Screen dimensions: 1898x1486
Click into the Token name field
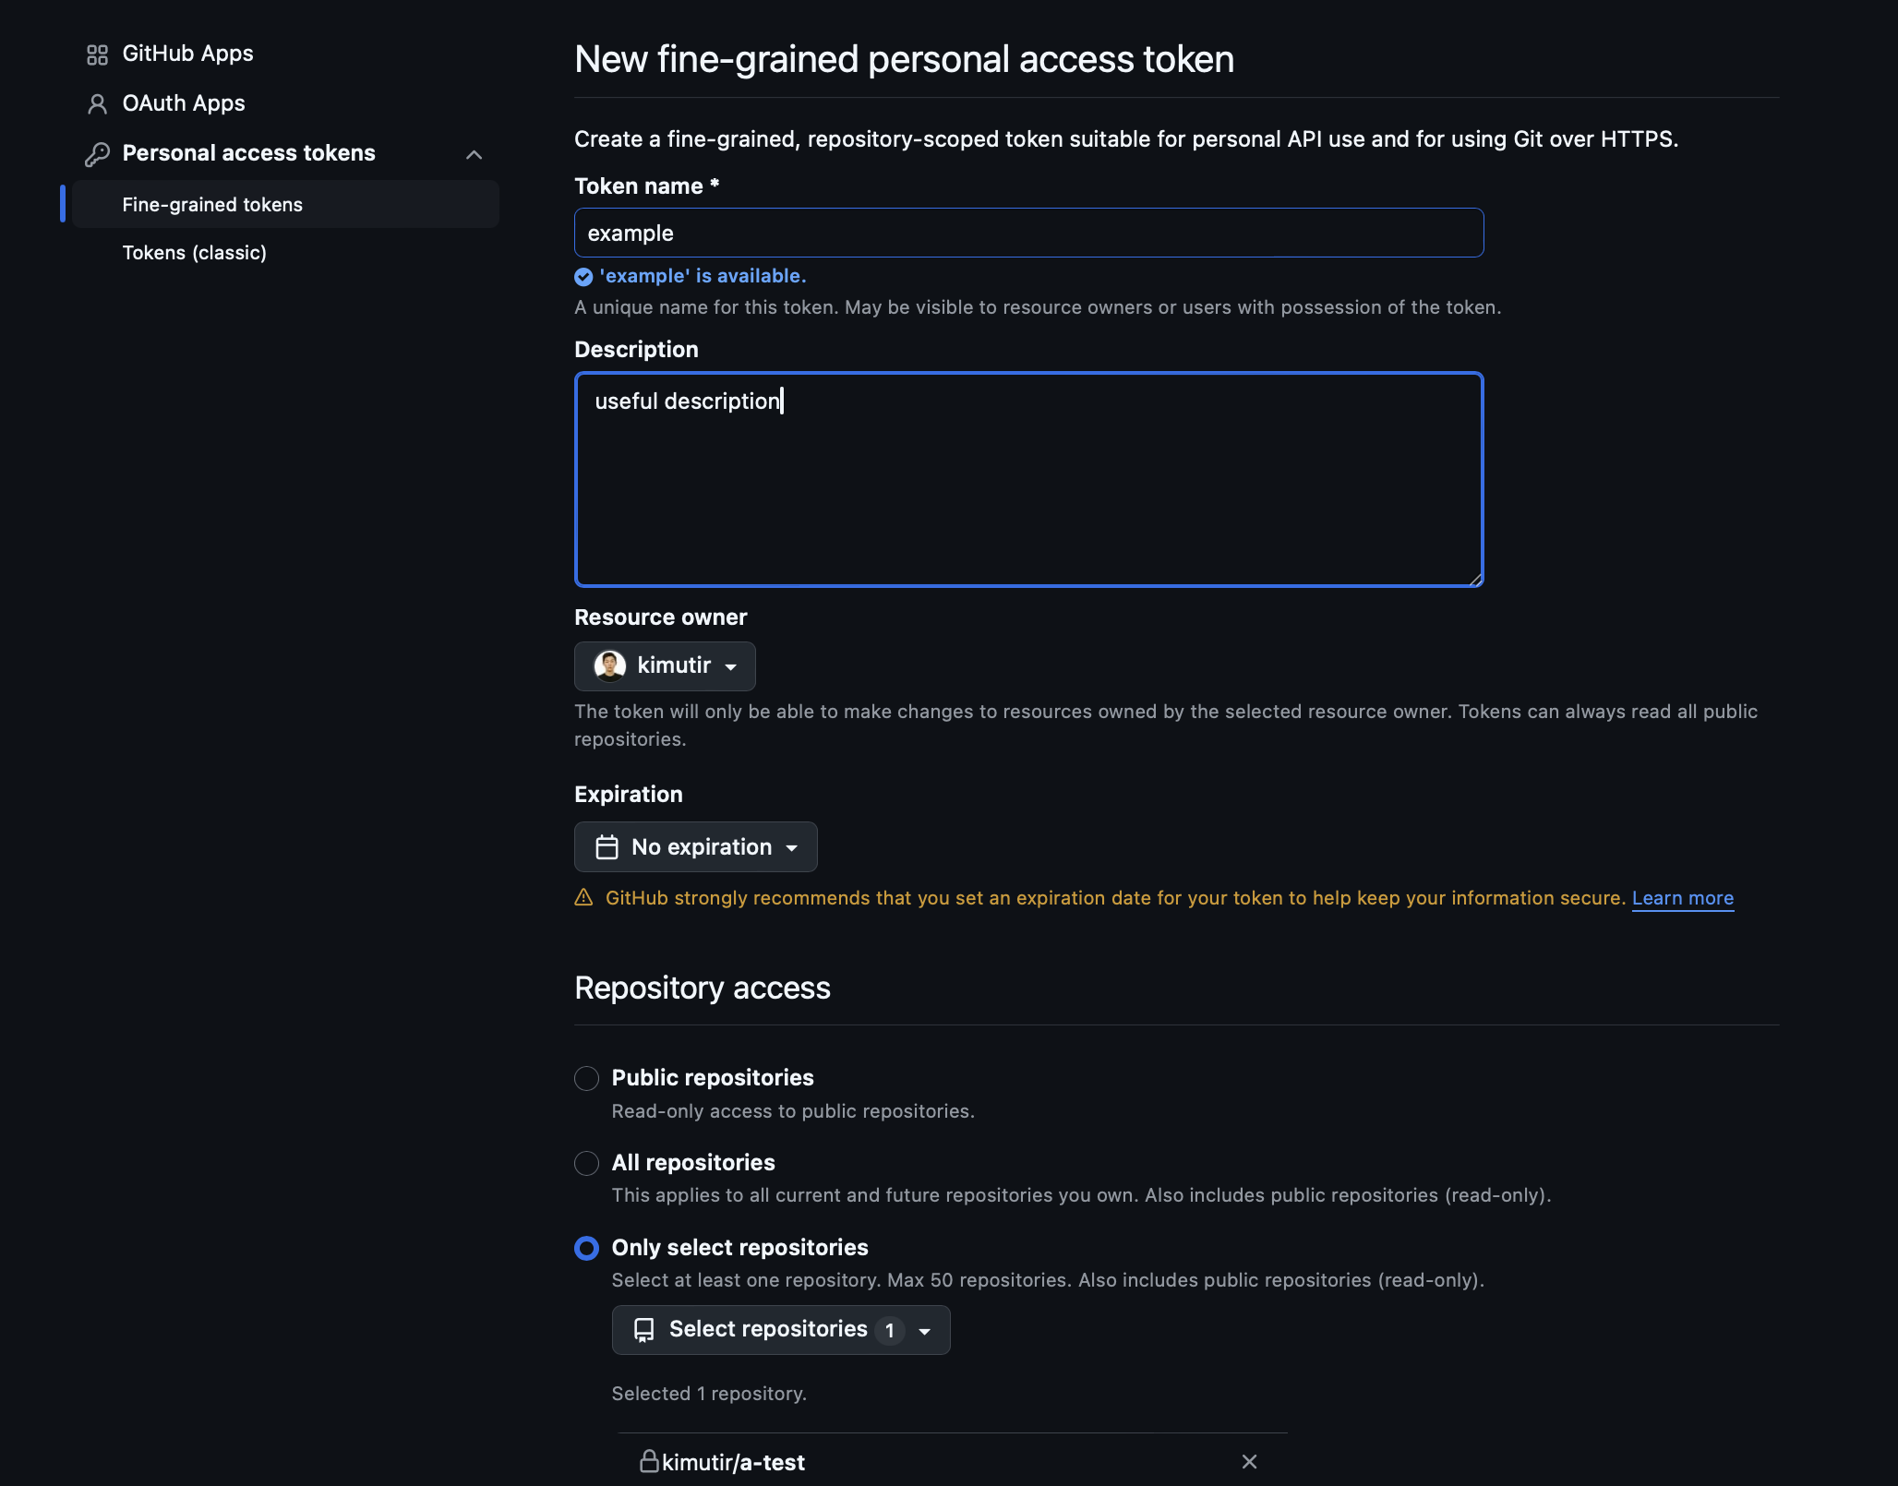pyautogui.click(x=1028, y=233)
